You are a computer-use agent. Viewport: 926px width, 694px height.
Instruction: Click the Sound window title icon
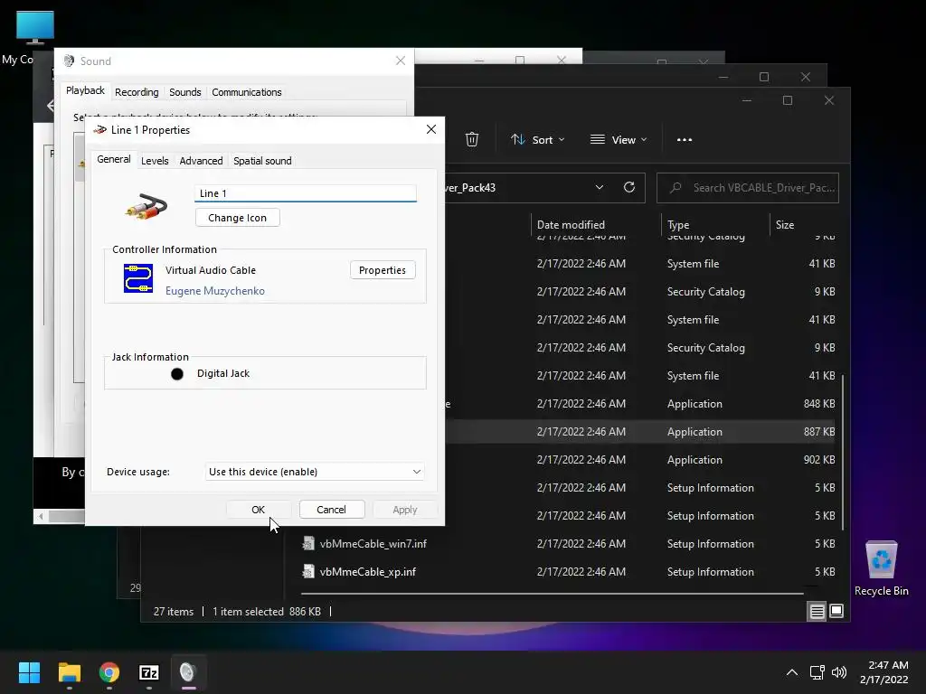pos(69,61)
